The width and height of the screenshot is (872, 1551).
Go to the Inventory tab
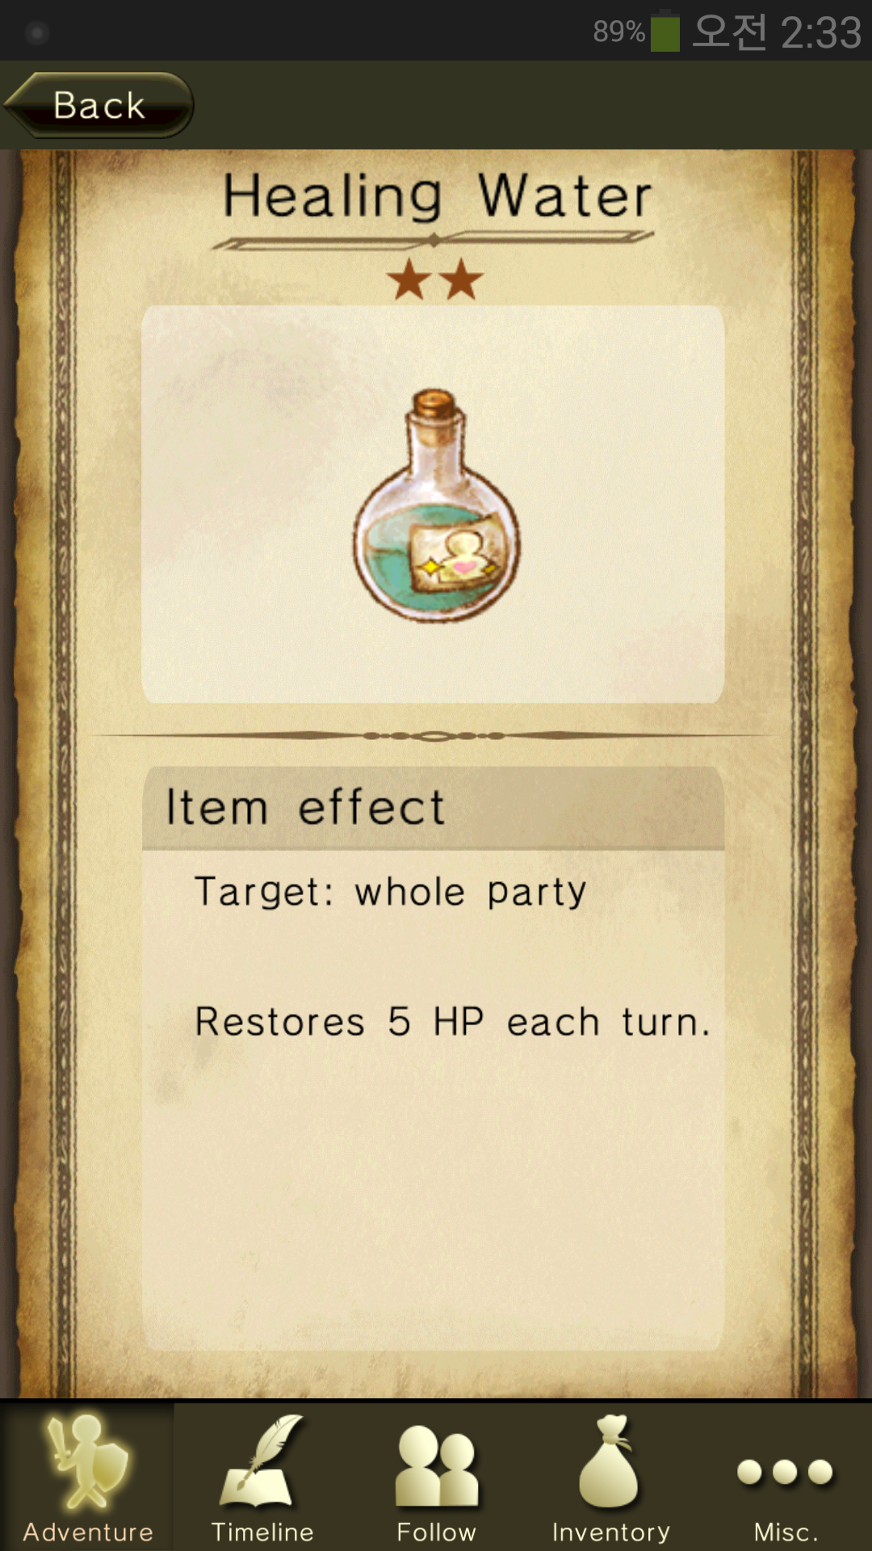click(x=610, y=1477)
